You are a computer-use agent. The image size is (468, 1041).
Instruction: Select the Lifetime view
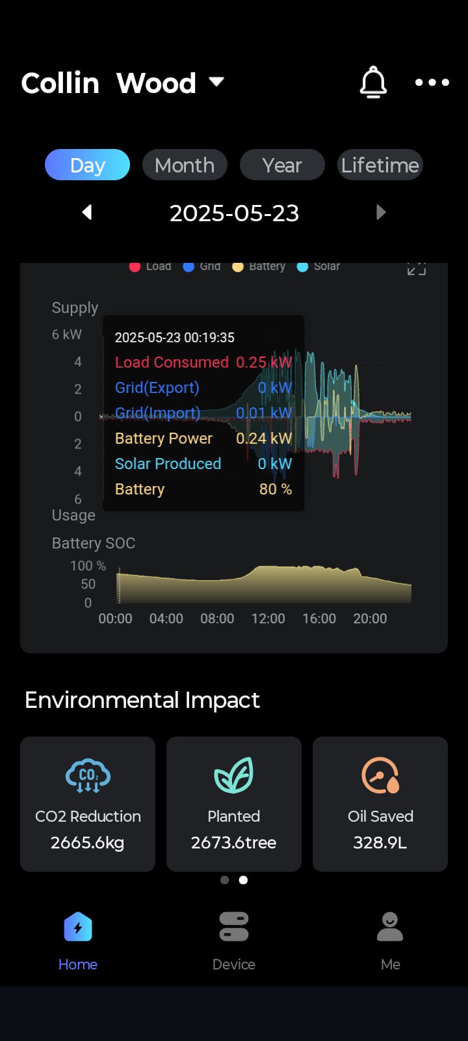point(380,165)
